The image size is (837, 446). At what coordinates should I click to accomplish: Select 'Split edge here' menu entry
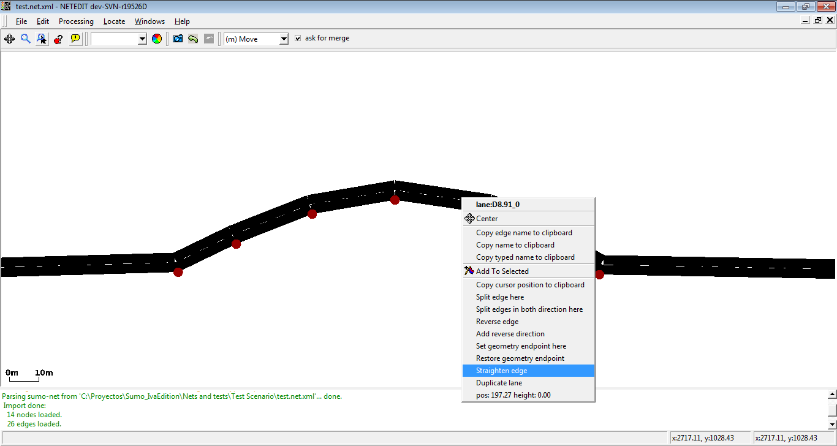click(500, 297)
